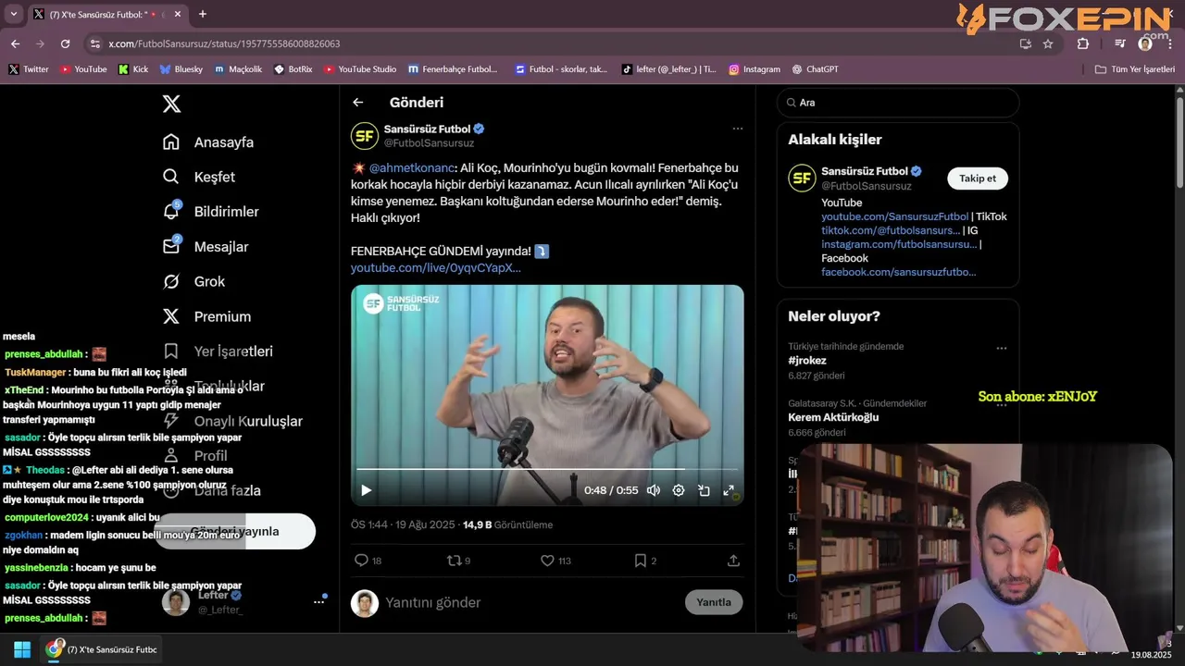Open the Chrome extensions puzzle icon
Image resolution: width=1185 pixels, height=666 pixels.
pos(1083,43)
